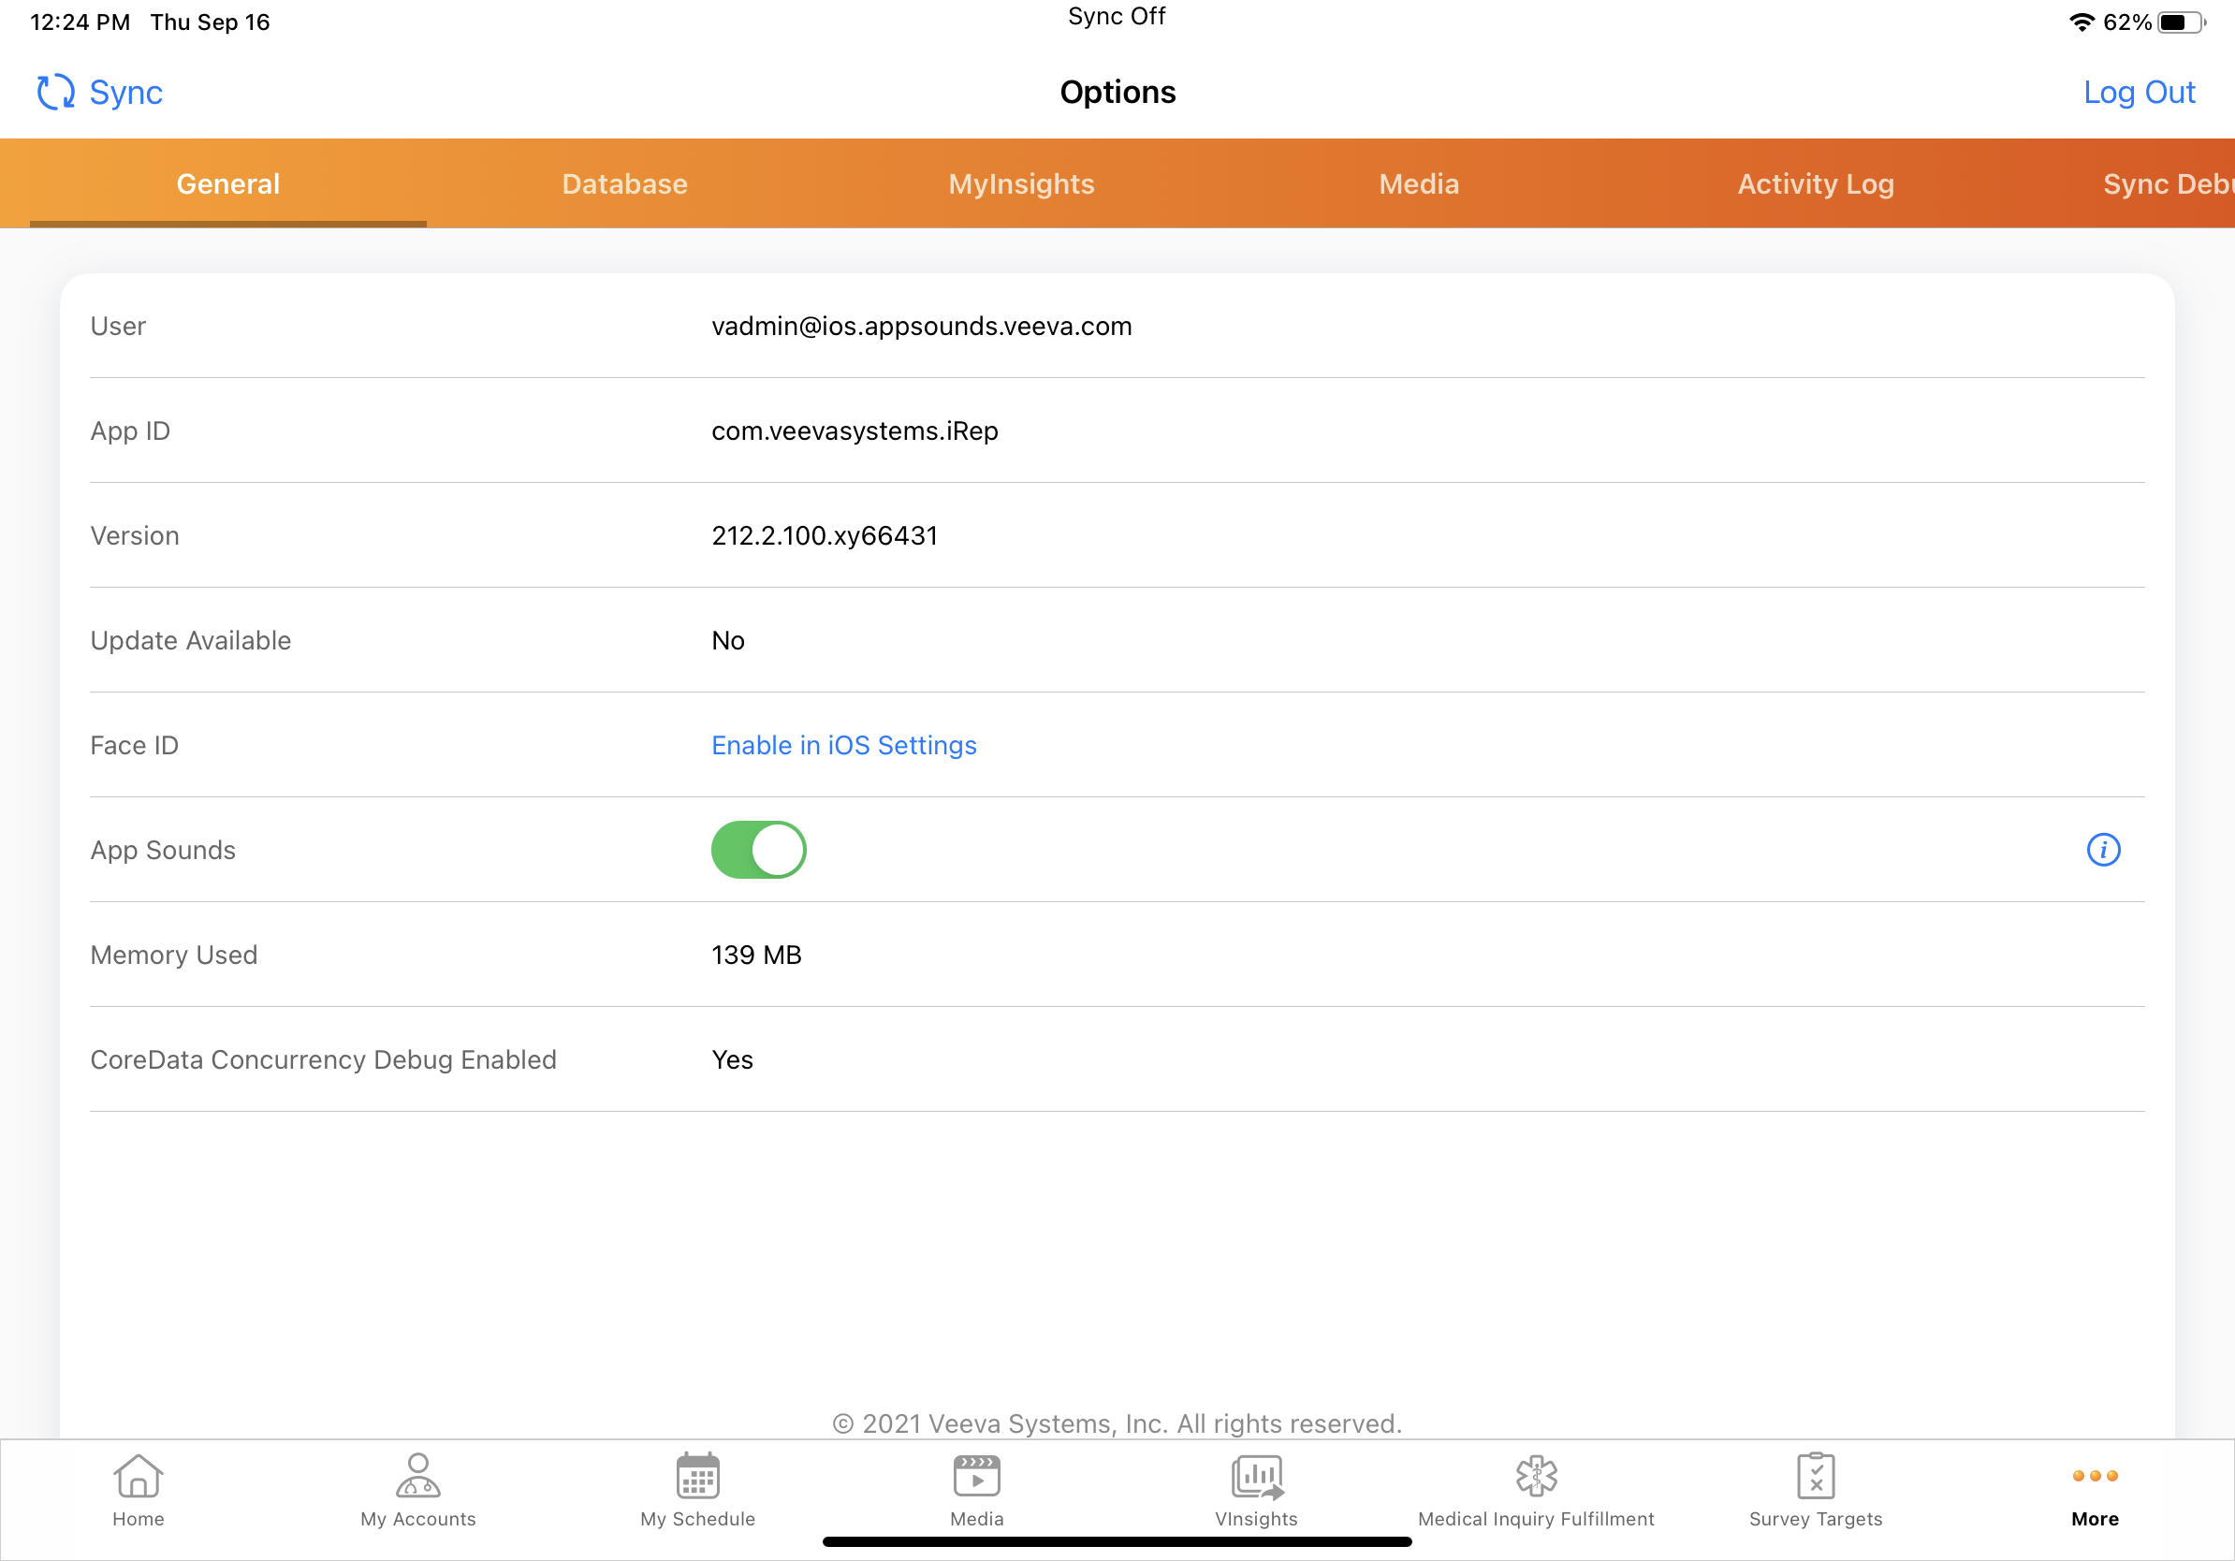Open My Accounts icon

(x=417, y=1477)
